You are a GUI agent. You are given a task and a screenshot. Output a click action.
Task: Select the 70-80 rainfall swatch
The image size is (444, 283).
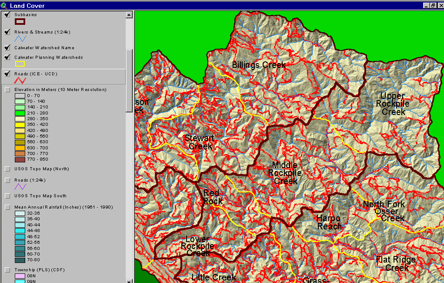pyautogui.click(x=20, y=260)
